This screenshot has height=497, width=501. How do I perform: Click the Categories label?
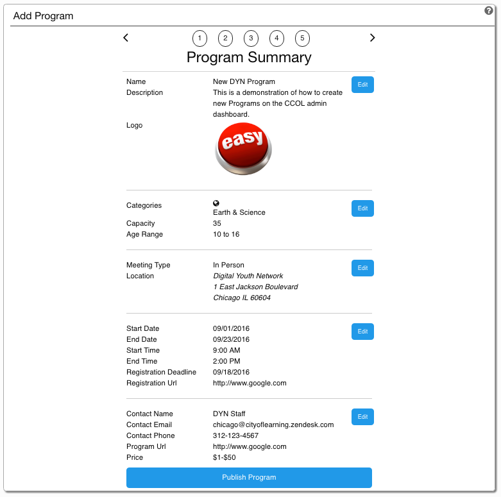pos(144,205)
